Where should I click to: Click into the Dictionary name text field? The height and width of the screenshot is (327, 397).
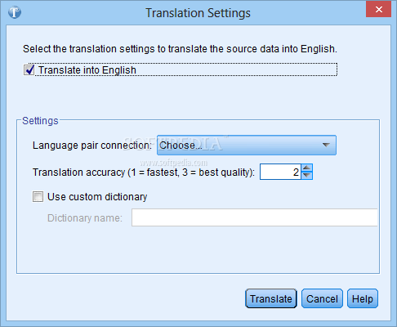click(x=255, y=217)
